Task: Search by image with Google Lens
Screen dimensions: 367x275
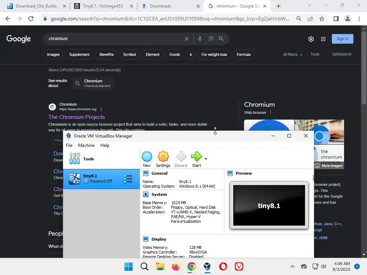Action: (210, 39)
